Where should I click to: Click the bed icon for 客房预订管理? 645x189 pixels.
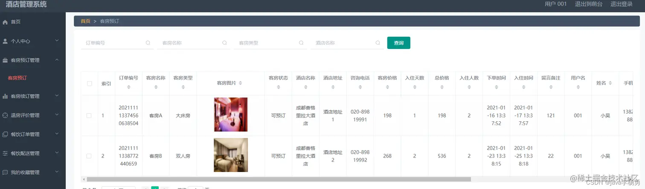coord(5,60)
